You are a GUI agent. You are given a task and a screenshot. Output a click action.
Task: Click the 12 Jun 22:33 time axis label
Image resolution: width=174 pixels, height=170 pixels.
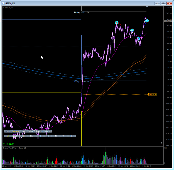tap(77, 166)
